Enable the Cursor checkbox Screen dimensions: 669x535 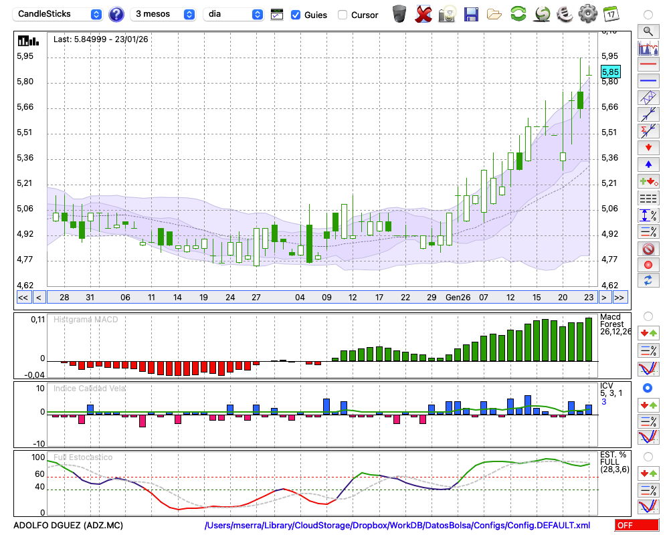click(x=343, y=15)
